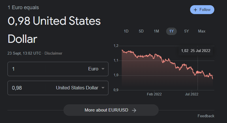
Task: Switch chart to 5D range
Action: point(141,31)
